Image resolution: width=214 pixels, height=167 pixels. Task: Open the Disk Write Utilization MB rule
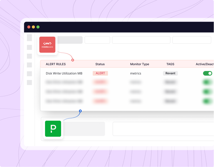pyautogui.click(x=64, y=73)
